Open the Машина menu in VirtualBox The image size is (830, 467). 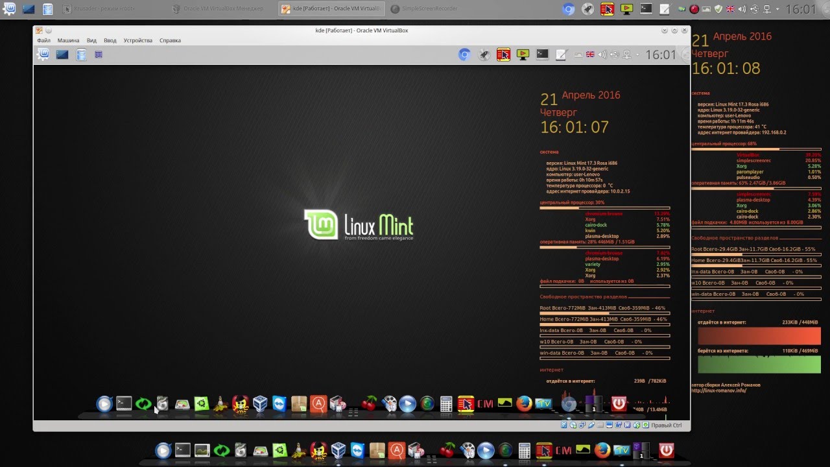point(68,40)
